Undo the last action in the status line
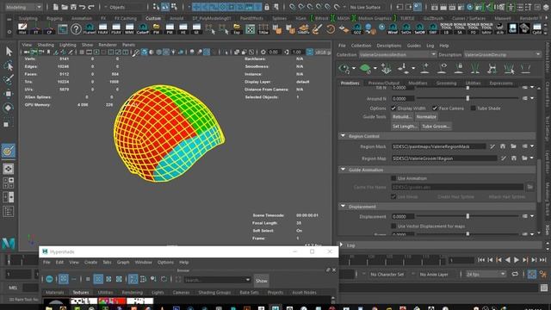The width and height of the screenshot is (551, 310). pyautogui.click(x=83, y=7)
